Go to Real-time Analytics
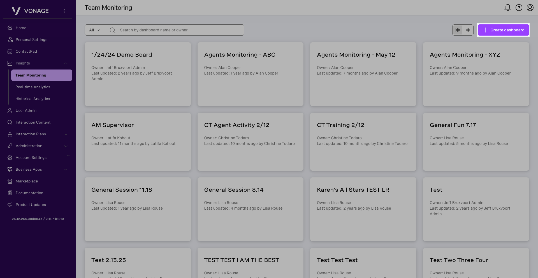Image resolution: width=538 pixels, height=278 pixels. pyautogui.click(x=33, y=87)
